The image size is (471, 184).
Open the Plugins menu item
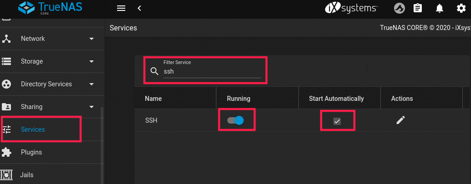[31, 152]
